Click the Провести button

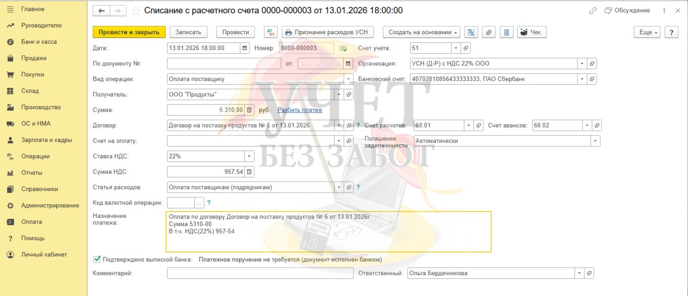(235, 32)
